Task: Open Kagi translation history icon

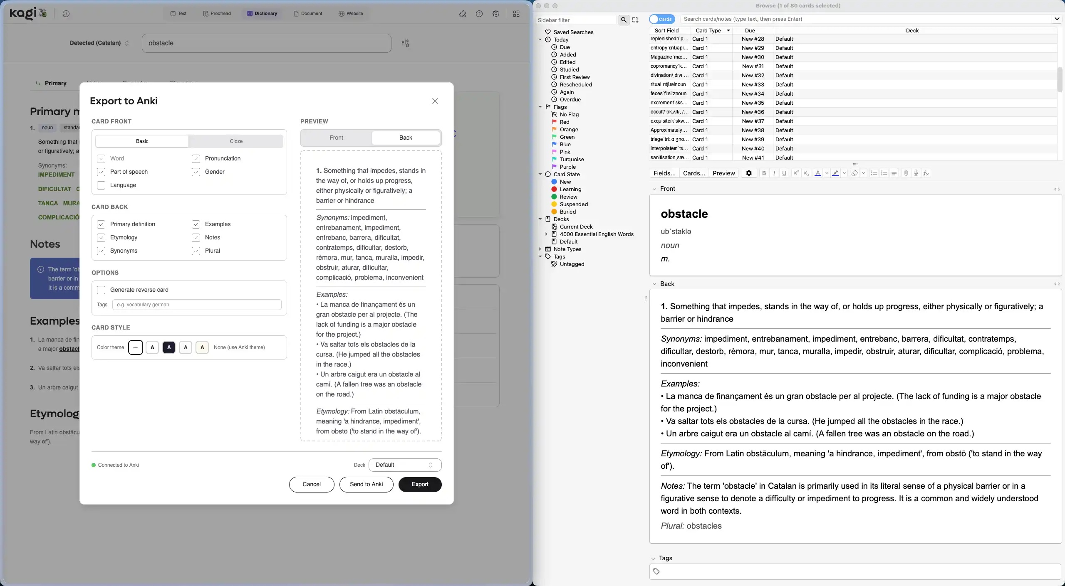Action: point(66,14)
